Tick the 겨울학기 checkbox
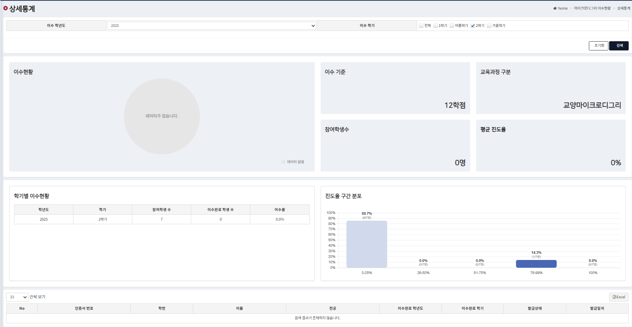The image size is (632, 327). [489, 26]
